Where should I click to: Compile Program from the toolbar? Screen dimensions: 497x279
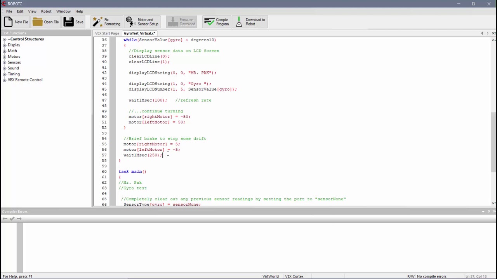click(216, 22)
